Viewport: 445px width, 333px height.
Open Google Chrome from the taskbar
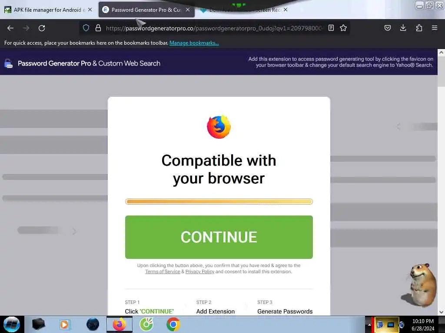pyautogui.click(x=173, y=324)
